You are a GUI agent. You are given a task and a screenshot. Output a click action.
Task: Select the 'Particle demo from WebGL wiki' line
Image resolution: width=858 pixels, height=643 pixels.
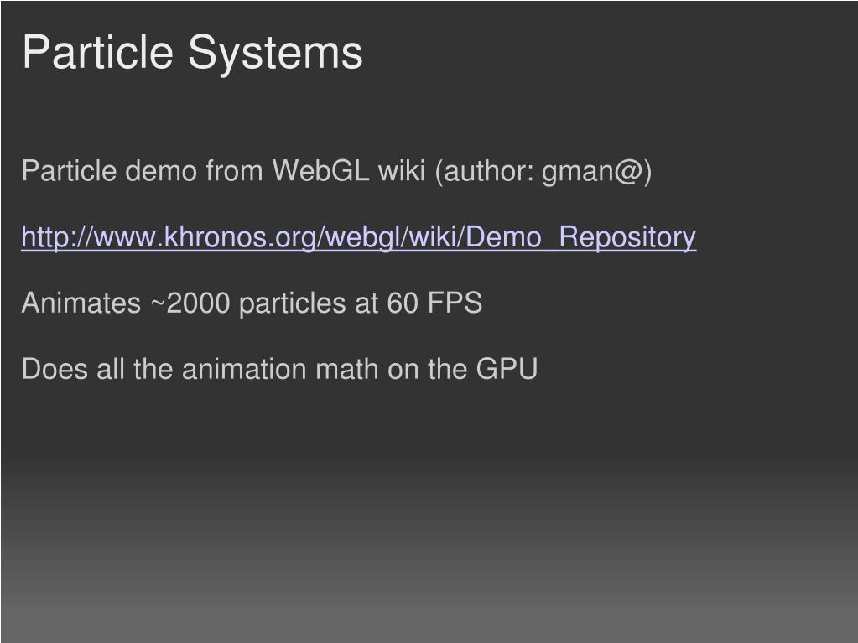336,170
